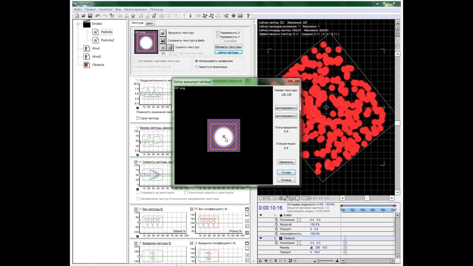Image resolution: width=473 pixels, height=266 pixels.
Task: Click the 001.png texture thumbnail
Action: (146, 42)
